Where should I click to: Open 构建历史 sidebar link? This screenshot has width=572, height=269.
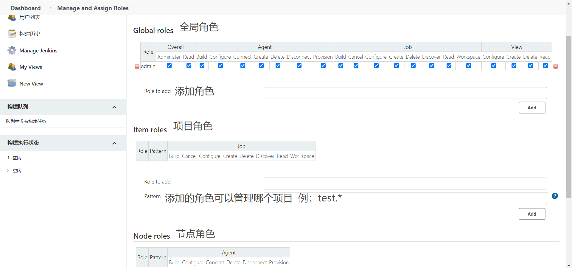30,34
